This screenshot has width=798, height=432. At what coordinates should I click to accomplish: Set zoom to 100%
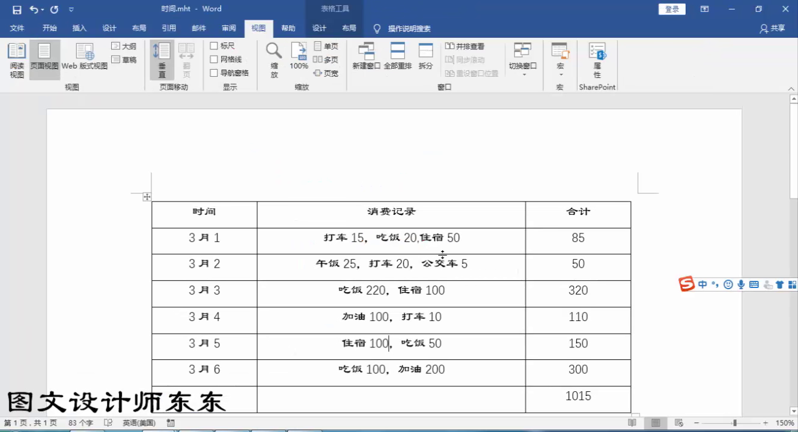pos(299,57)
